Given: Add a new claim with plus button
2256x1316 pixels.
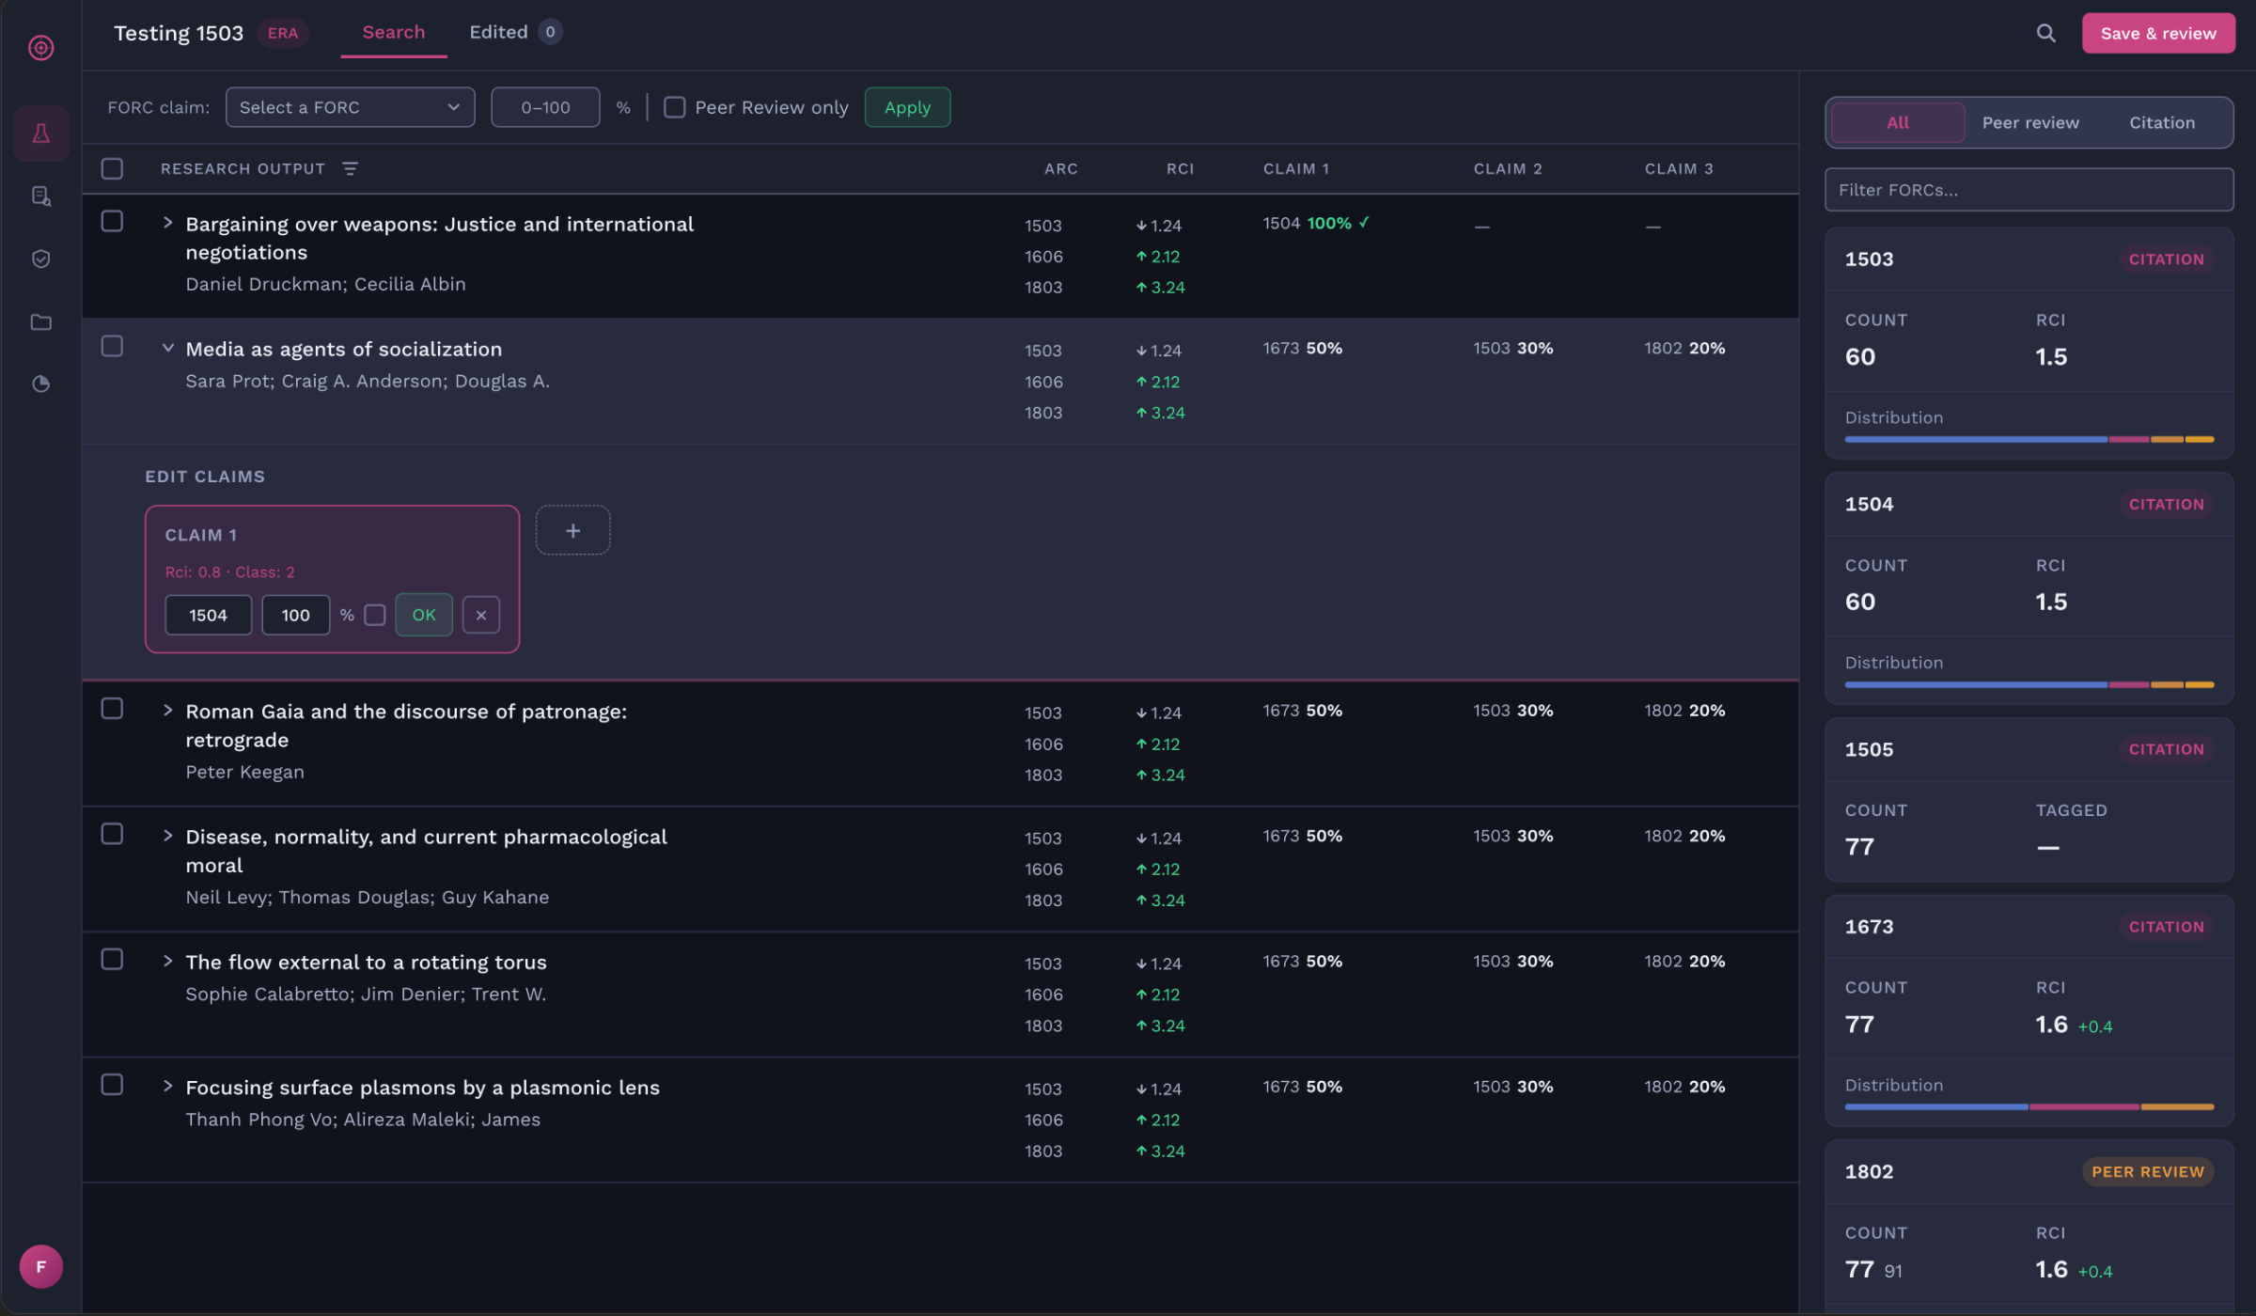Looking at the screenshot, I should pyautogui.click(x=572, y=530).
